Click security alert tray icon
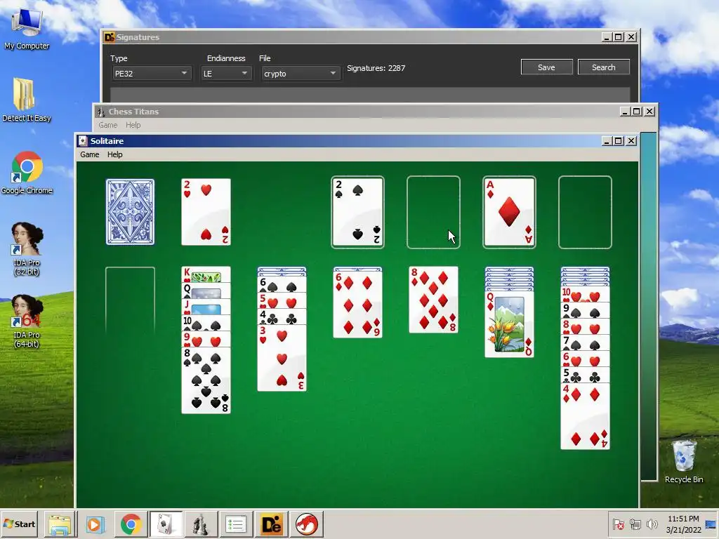 (618, 524)
